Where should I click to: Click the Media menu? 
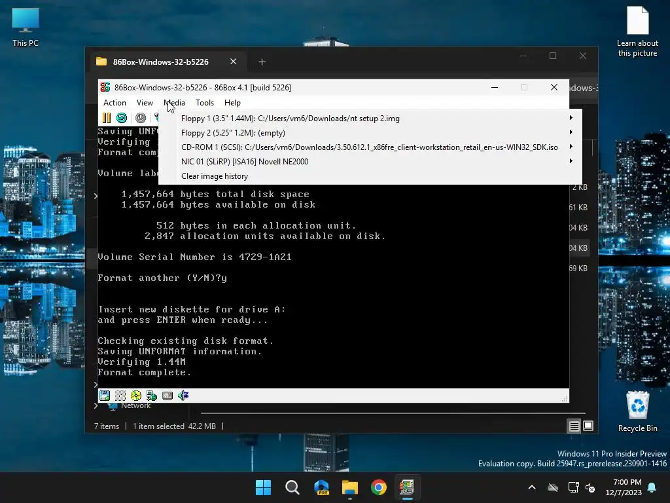click(174, 103)
